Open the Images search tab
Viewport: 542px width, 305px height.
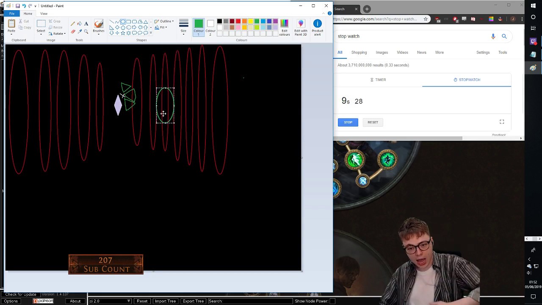382,53
